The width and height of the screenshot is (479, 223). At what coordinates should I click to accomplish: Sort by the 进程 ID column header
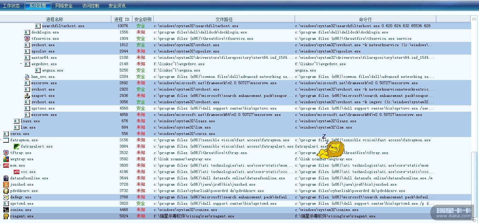tap(122, 19)
